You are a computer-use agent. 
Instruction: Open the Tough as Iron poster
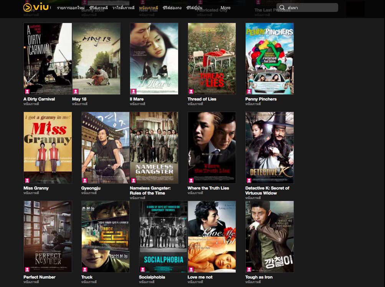click(x=269, y=237)
